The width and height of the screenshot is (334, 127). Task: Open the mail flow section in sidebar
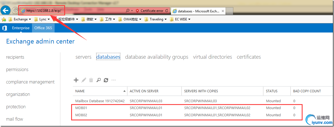15,119
